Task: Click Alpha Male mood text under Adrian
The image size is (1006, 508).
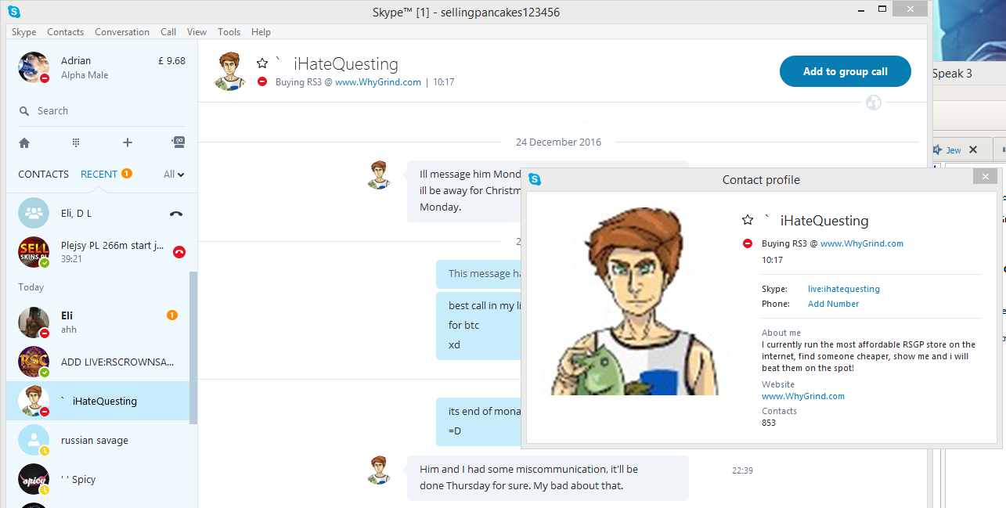Action: (x=85, y=75)
